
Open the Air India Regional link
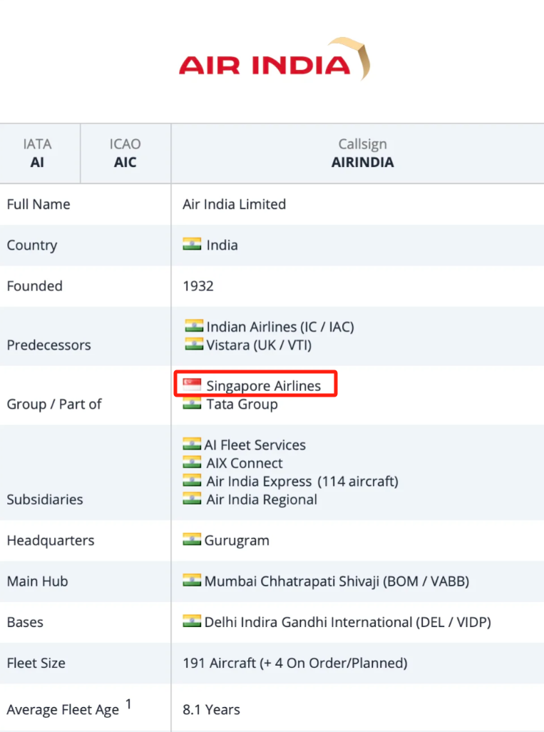click(262, 499)
